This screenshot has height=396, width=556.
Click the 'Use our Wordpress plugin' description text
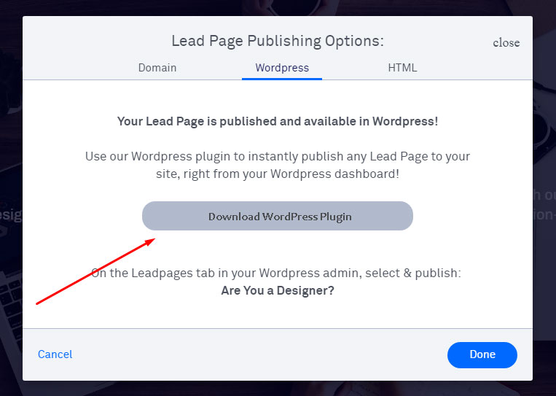278,165
